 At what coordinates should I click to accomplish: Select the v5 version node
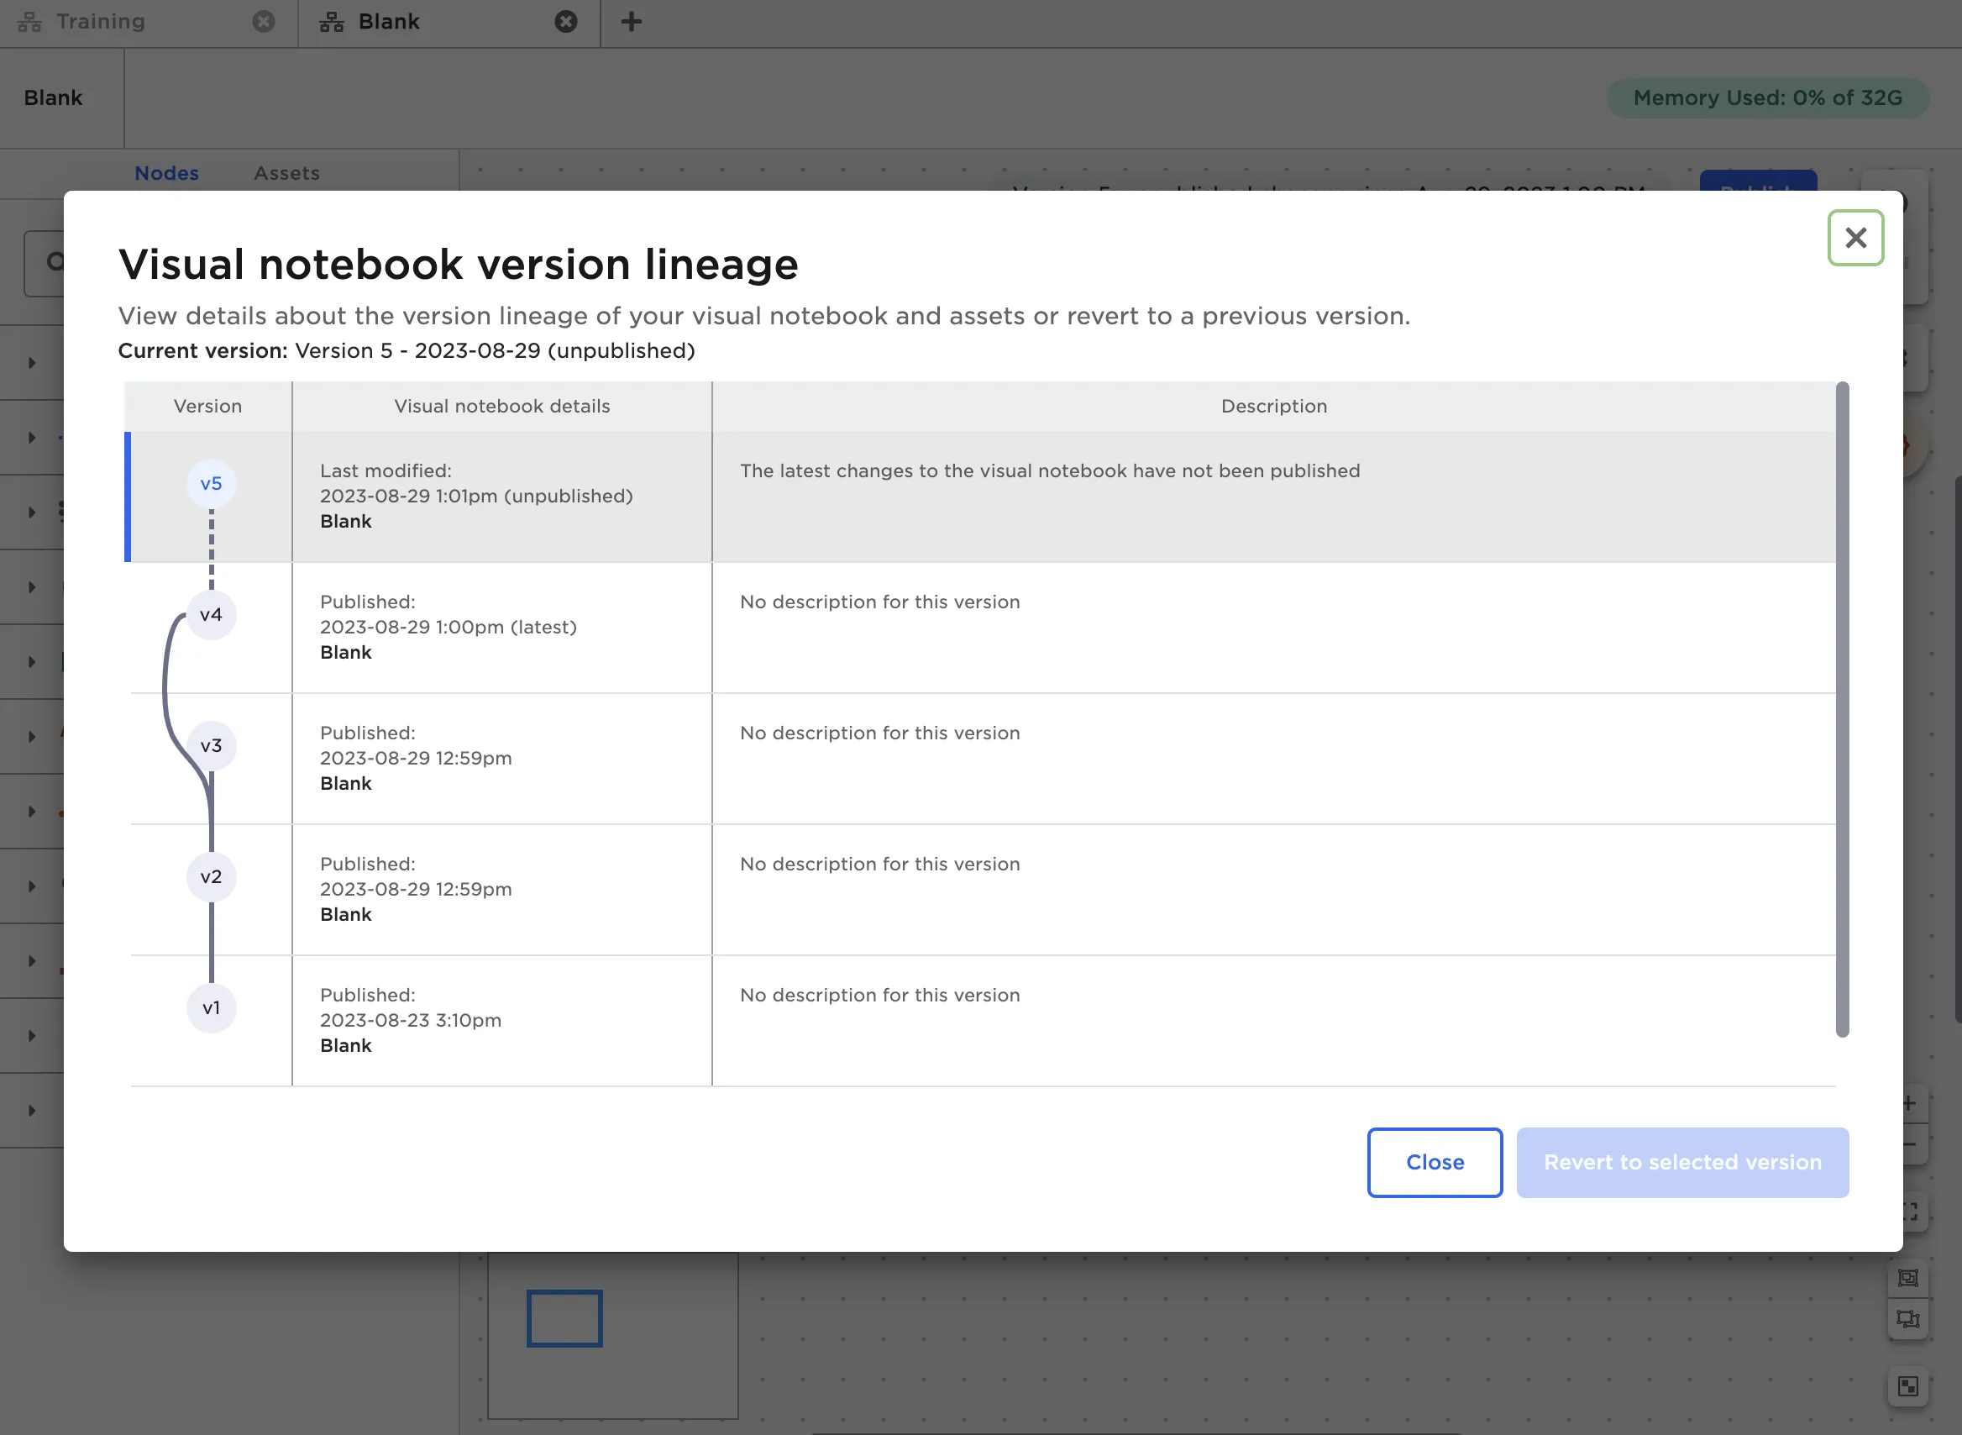211,484
